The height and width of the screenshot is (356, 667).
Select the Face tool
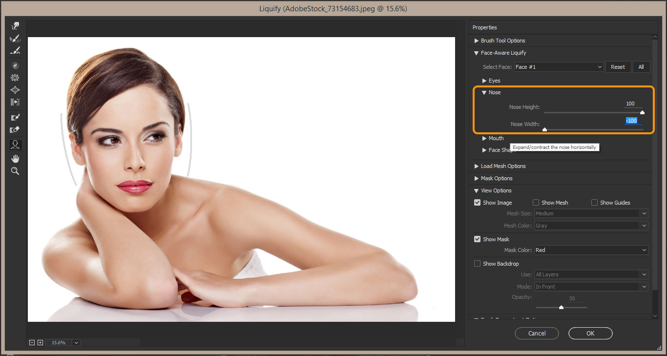click(x=15, y=145)
